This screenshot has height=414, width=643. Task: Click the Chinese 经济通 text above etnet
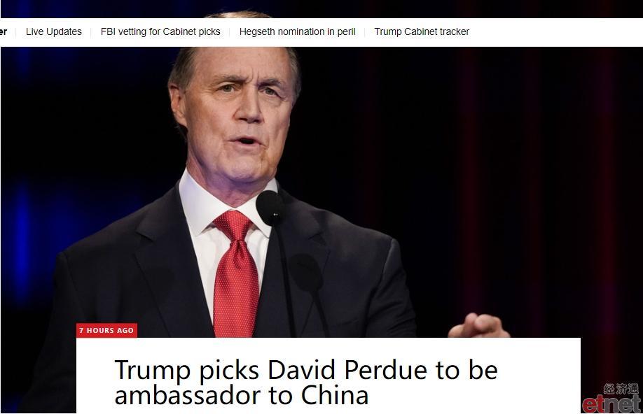tap(621, 389)
